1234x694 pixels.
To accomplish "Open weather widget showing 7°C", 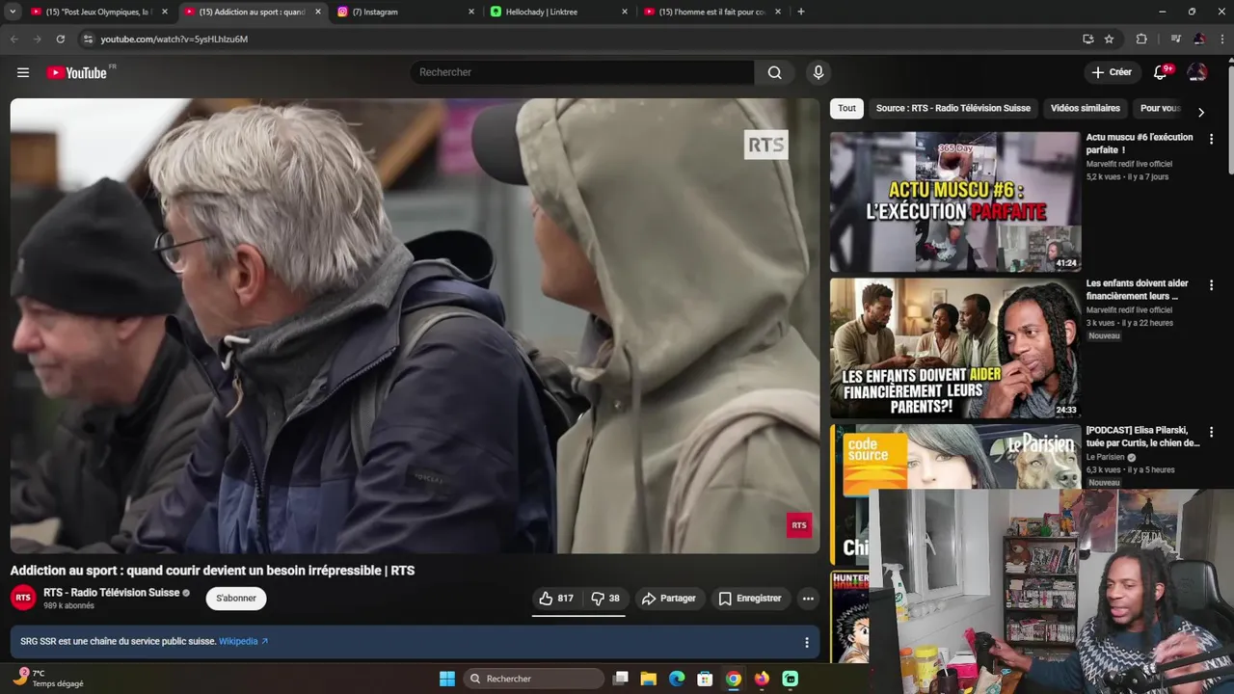I will point(48,679).
